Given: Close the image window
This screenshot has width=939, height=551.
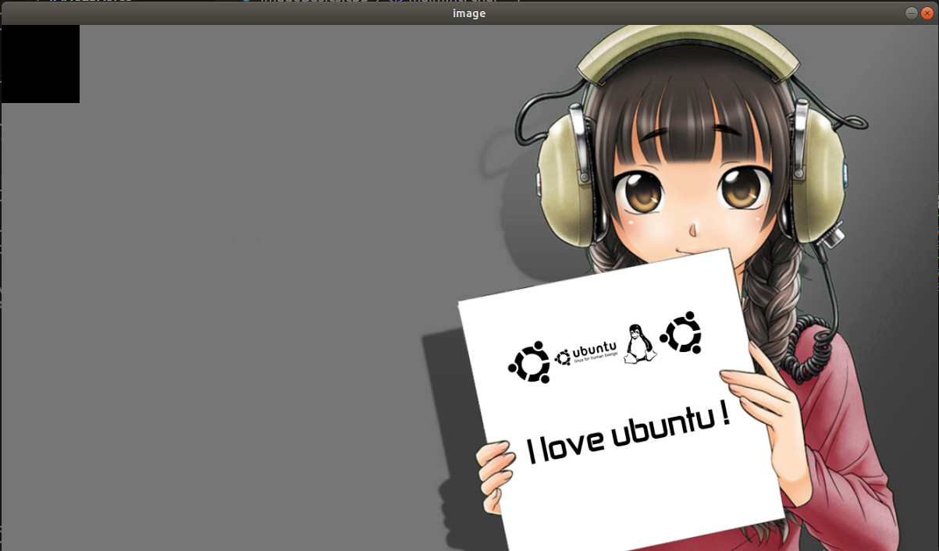Looking at the screenshot, I should 927,13.
